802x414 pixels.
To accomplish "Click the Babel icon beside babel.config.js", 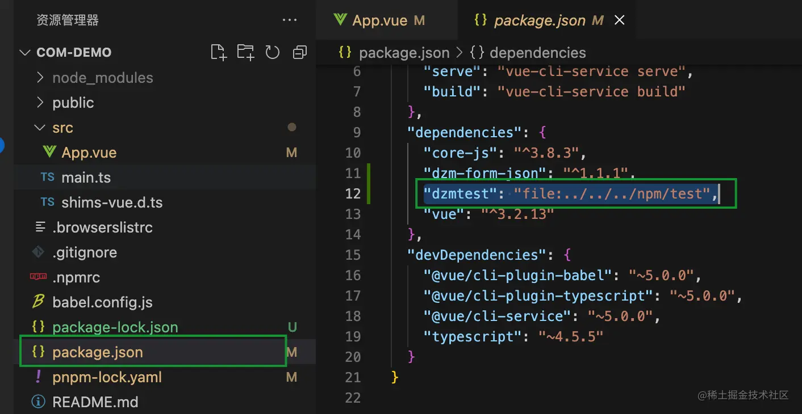I will click(x=38, y=302).
